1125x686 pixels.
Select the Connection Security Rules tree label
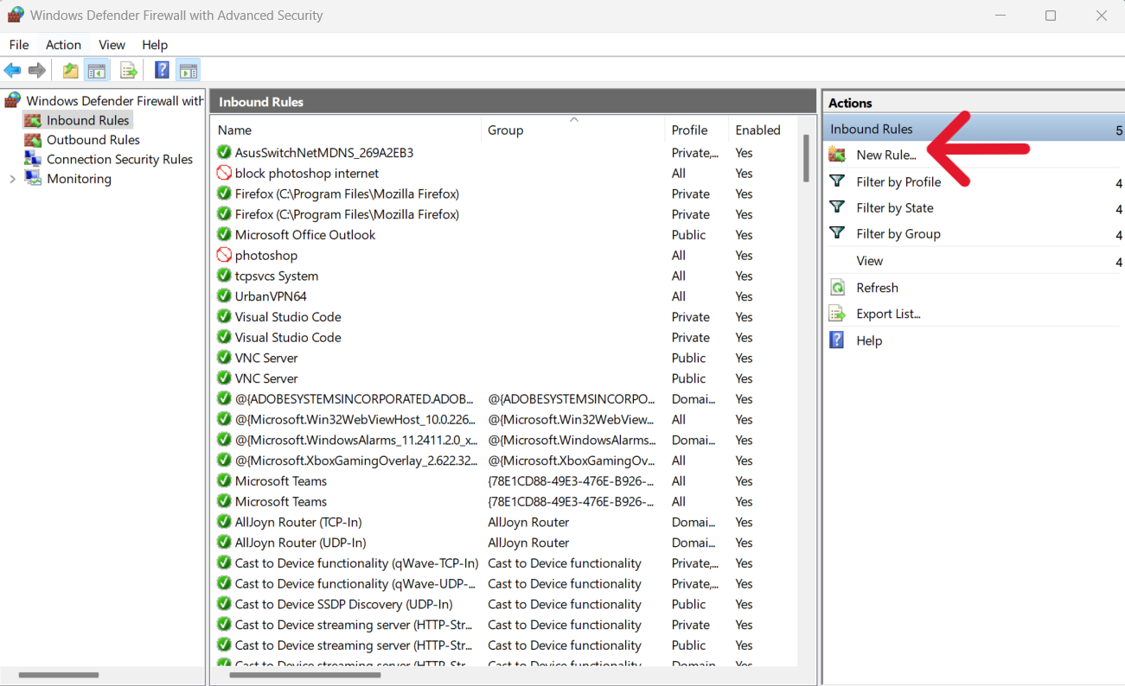click(x=119, y=159)
